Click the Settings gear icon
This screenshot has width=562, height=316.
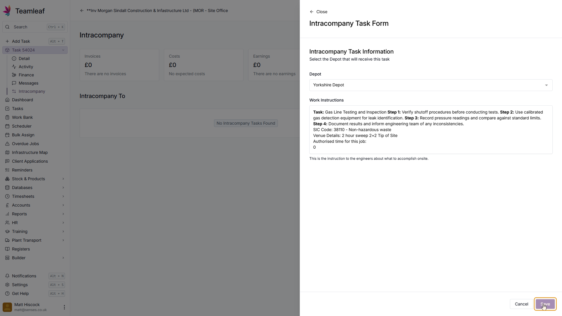7,285
